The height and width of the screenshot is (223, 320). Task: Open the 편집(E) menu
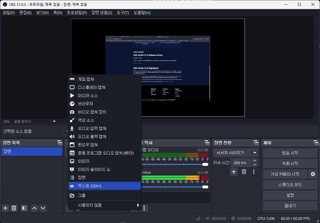(x=26, y=13)
